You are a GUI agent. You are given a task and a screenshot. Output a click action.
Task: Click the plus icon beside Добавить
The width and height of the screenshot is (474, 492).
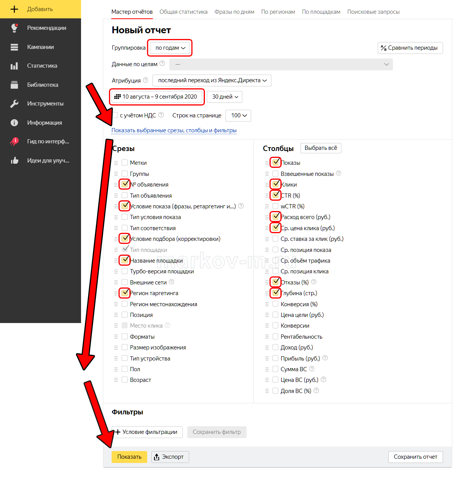pyautogui.click(x=14, y=9)
